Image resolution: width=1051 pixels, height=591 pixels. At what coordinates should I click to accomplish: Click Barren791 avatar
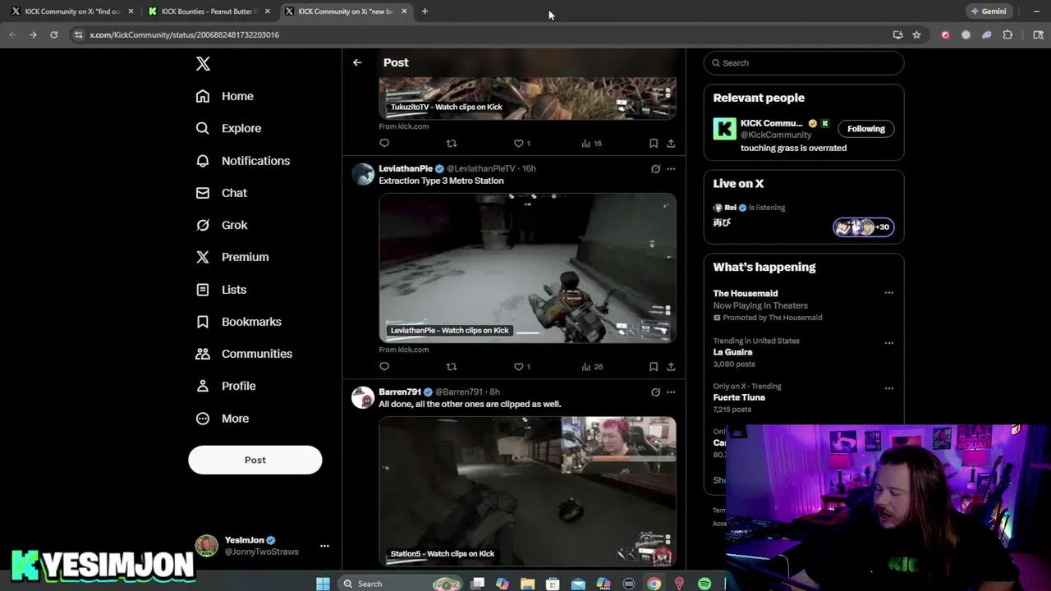(x=363, y=397)
